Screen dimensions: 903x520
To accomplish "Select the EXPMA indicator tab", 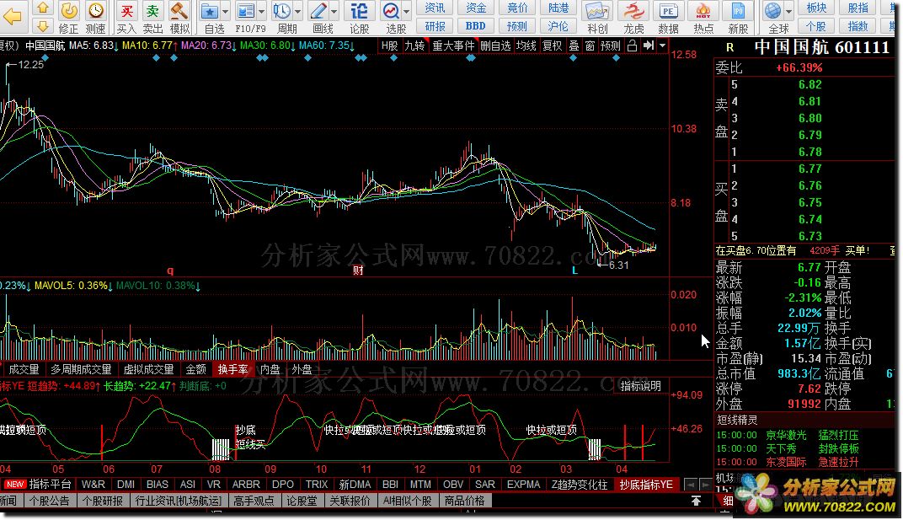I will click(x=523, y=485).
